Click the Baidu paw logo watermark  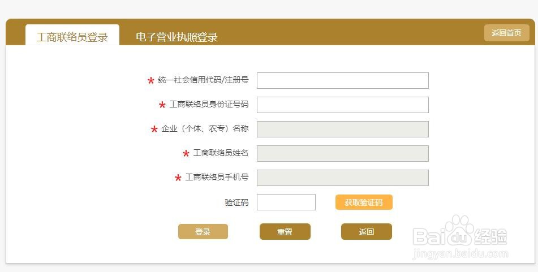point(460,230)
